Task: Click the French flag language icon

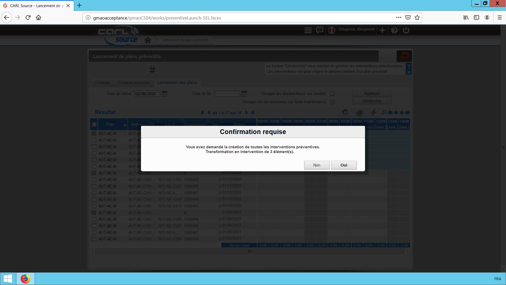Action: click(331, 30)
